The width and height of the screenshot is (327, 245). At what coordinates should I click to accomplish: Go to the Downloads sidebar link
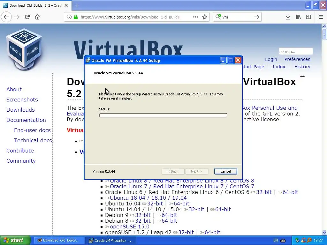coord(20,110)
